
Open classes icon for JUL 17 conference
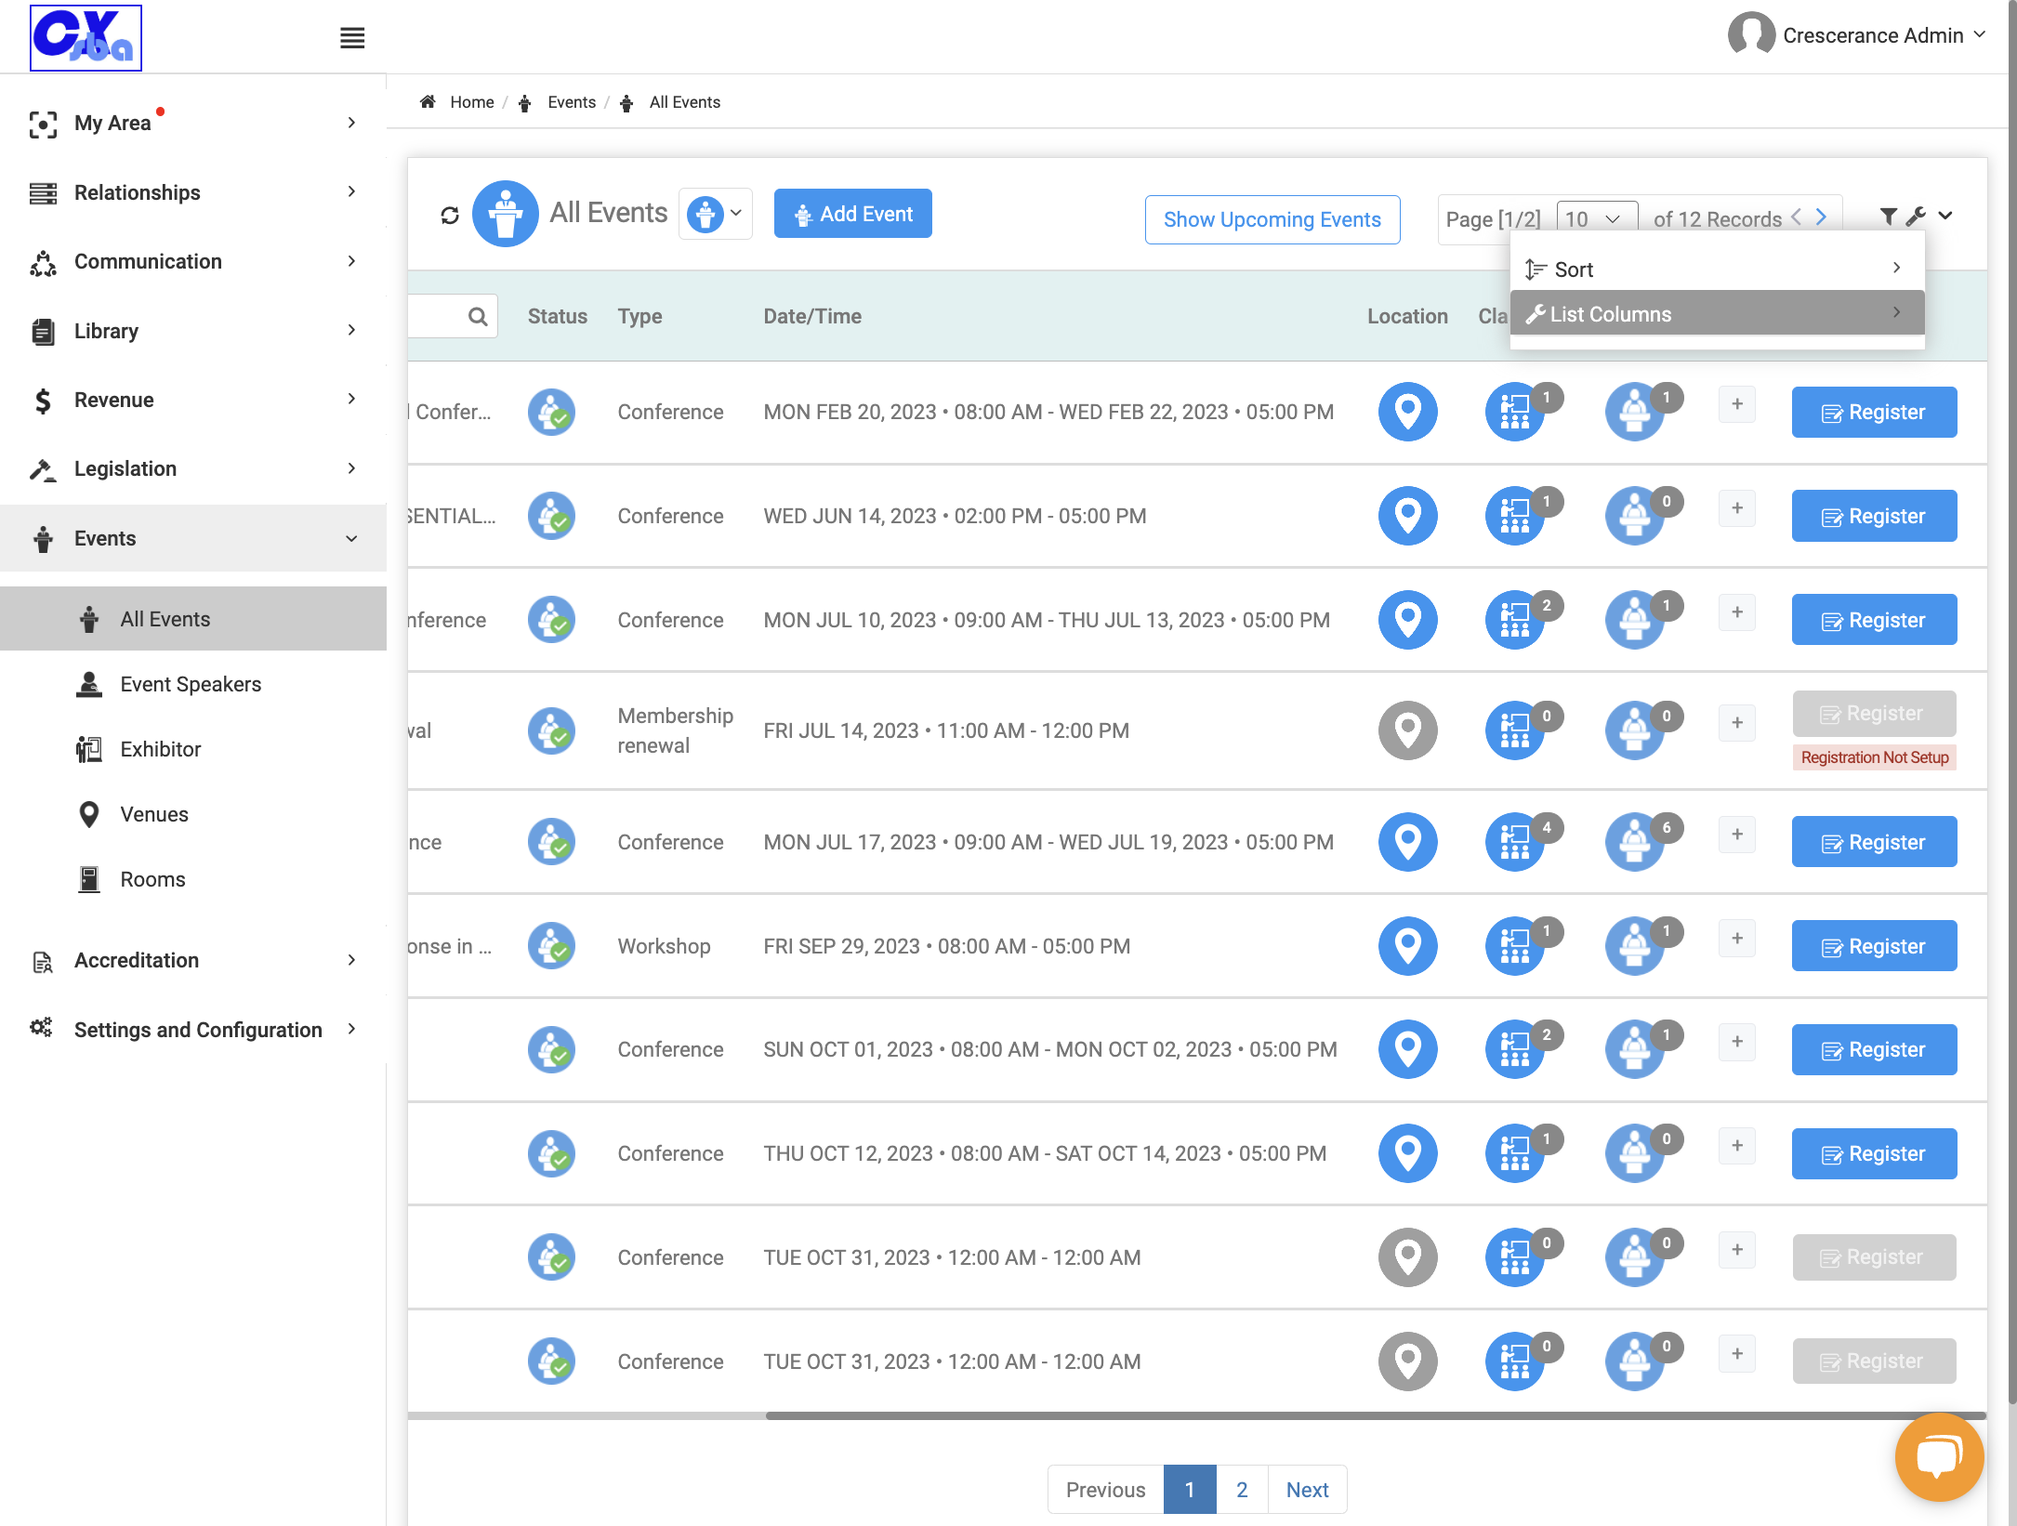(x=1515, y=842)
